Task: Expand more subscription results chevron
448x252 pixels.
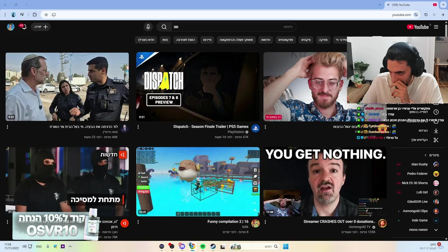Action: pos(436,230)
